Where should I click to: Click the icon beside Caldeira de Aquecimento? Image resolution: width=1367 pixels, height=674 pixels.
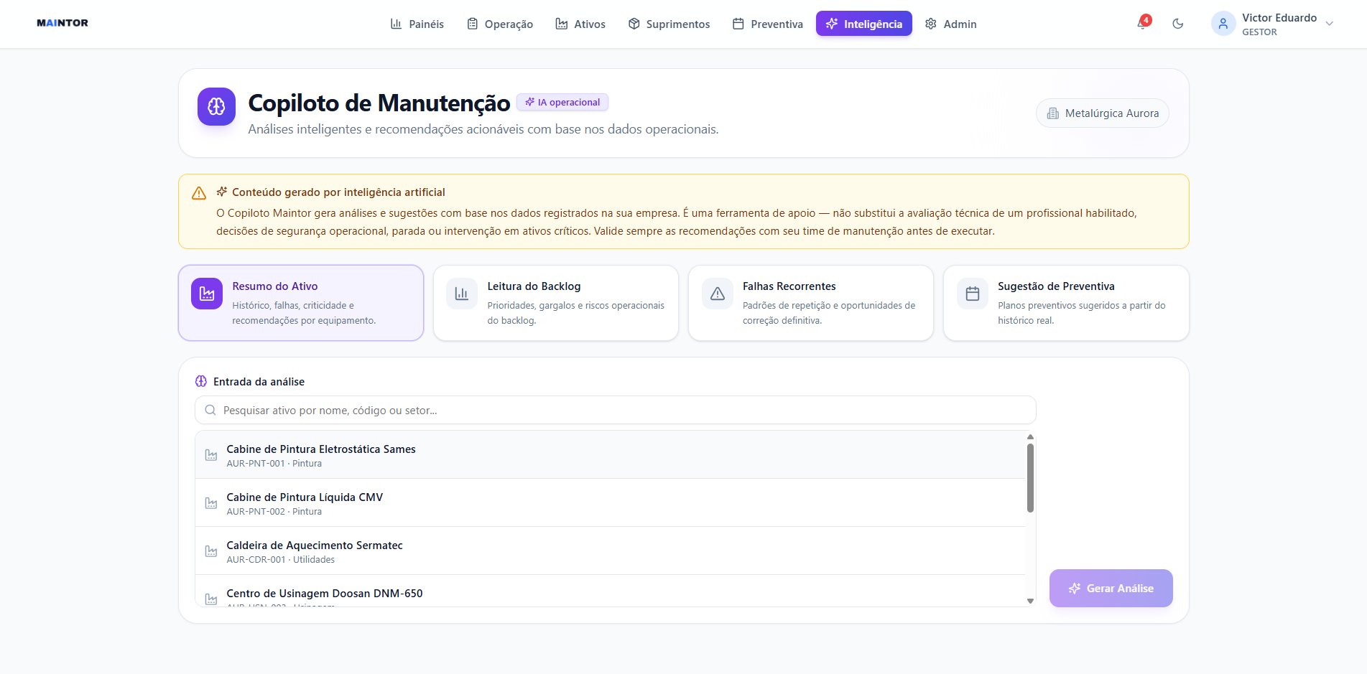coord(211,551)
